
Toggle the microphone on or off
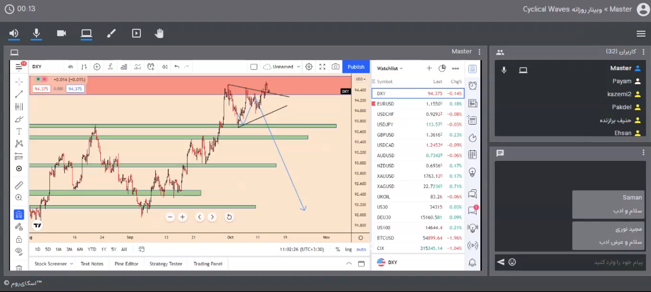pos(36,34)
